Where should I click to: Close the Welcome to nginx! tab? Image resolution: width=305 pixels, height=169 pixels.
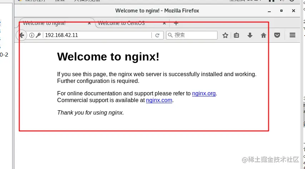pyautogui.click(x=89, y=23)
